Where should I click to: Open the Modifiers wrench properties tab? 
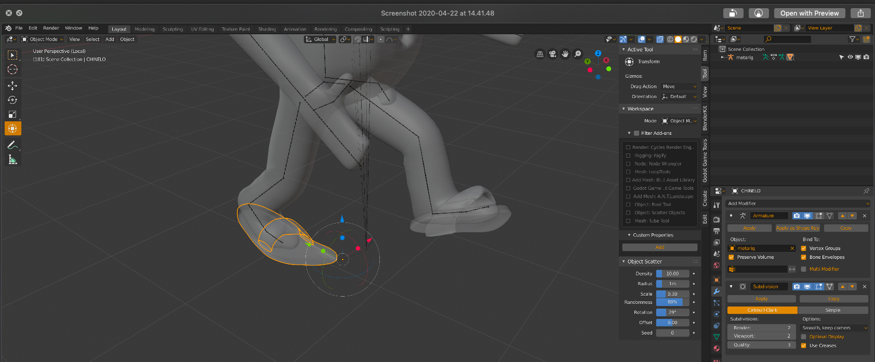click(717, 291)
